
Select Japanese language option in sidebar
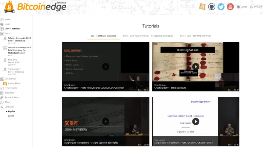[11, 116]
